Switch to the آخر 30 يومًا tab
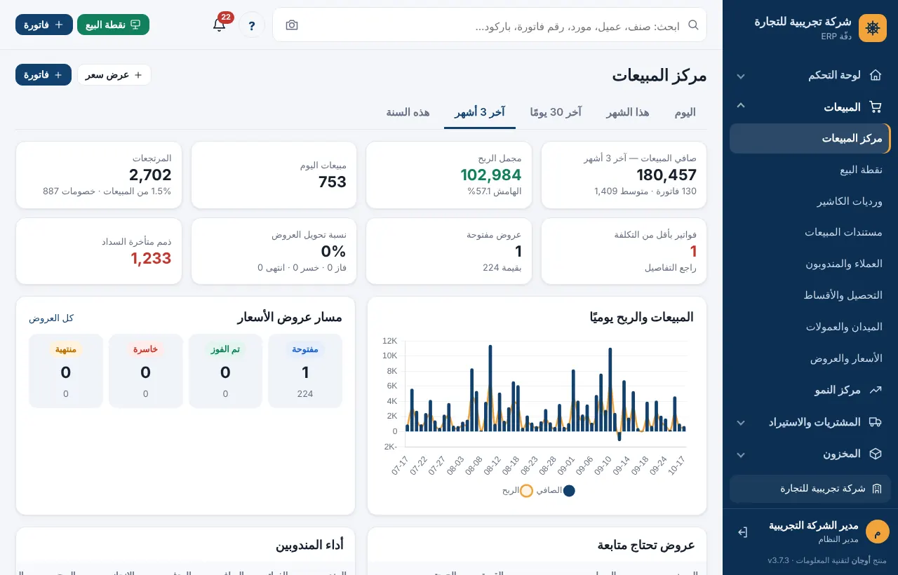Image resolution: width=898 pixels, height=575 pixels. [x=555, y=112]
